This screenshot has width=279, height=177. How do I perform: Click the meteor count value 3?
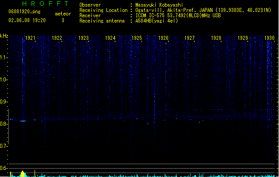click(x=63, y=20)
